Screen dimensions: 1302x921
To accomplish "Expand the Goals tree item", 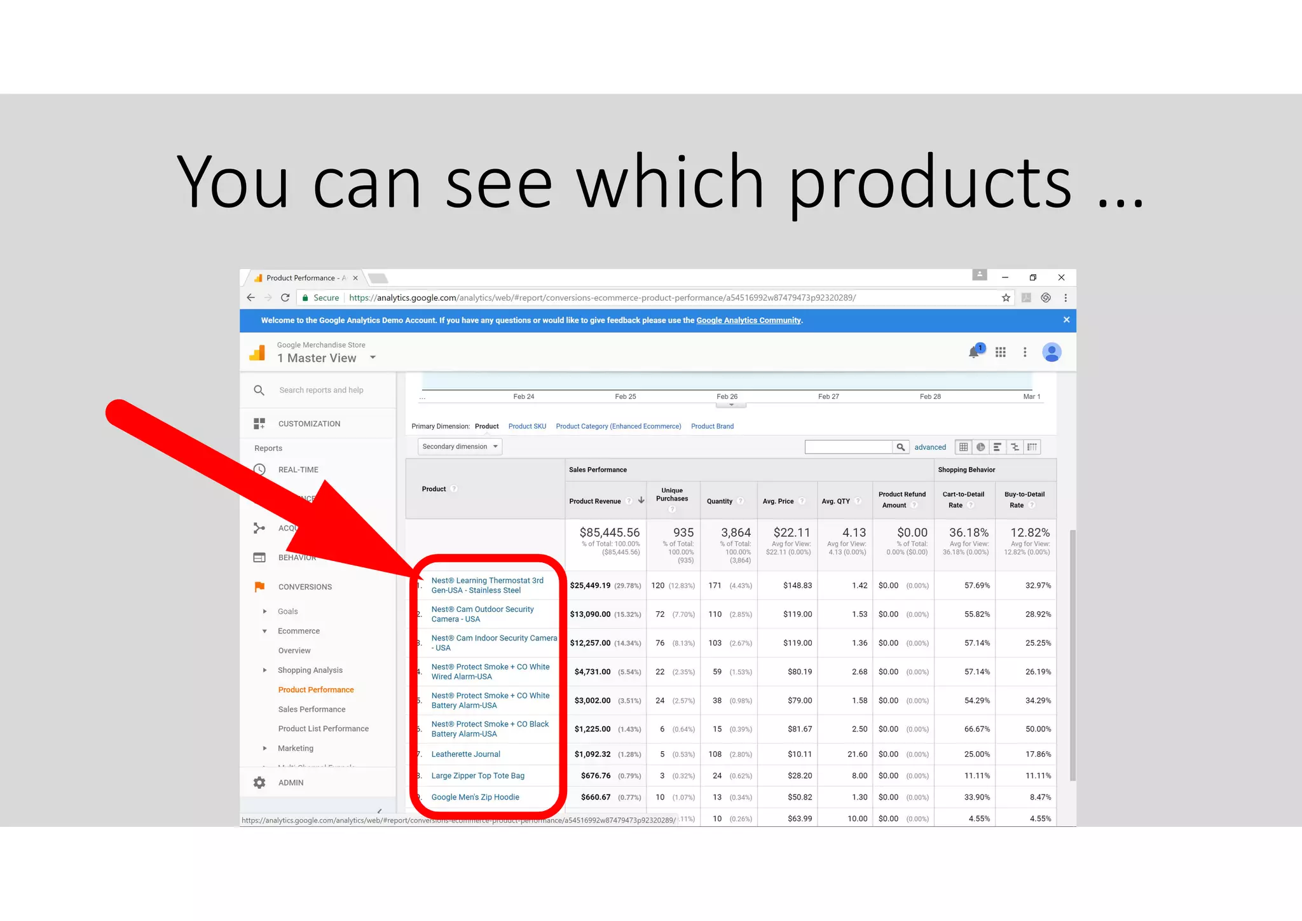I will point(264,611).
